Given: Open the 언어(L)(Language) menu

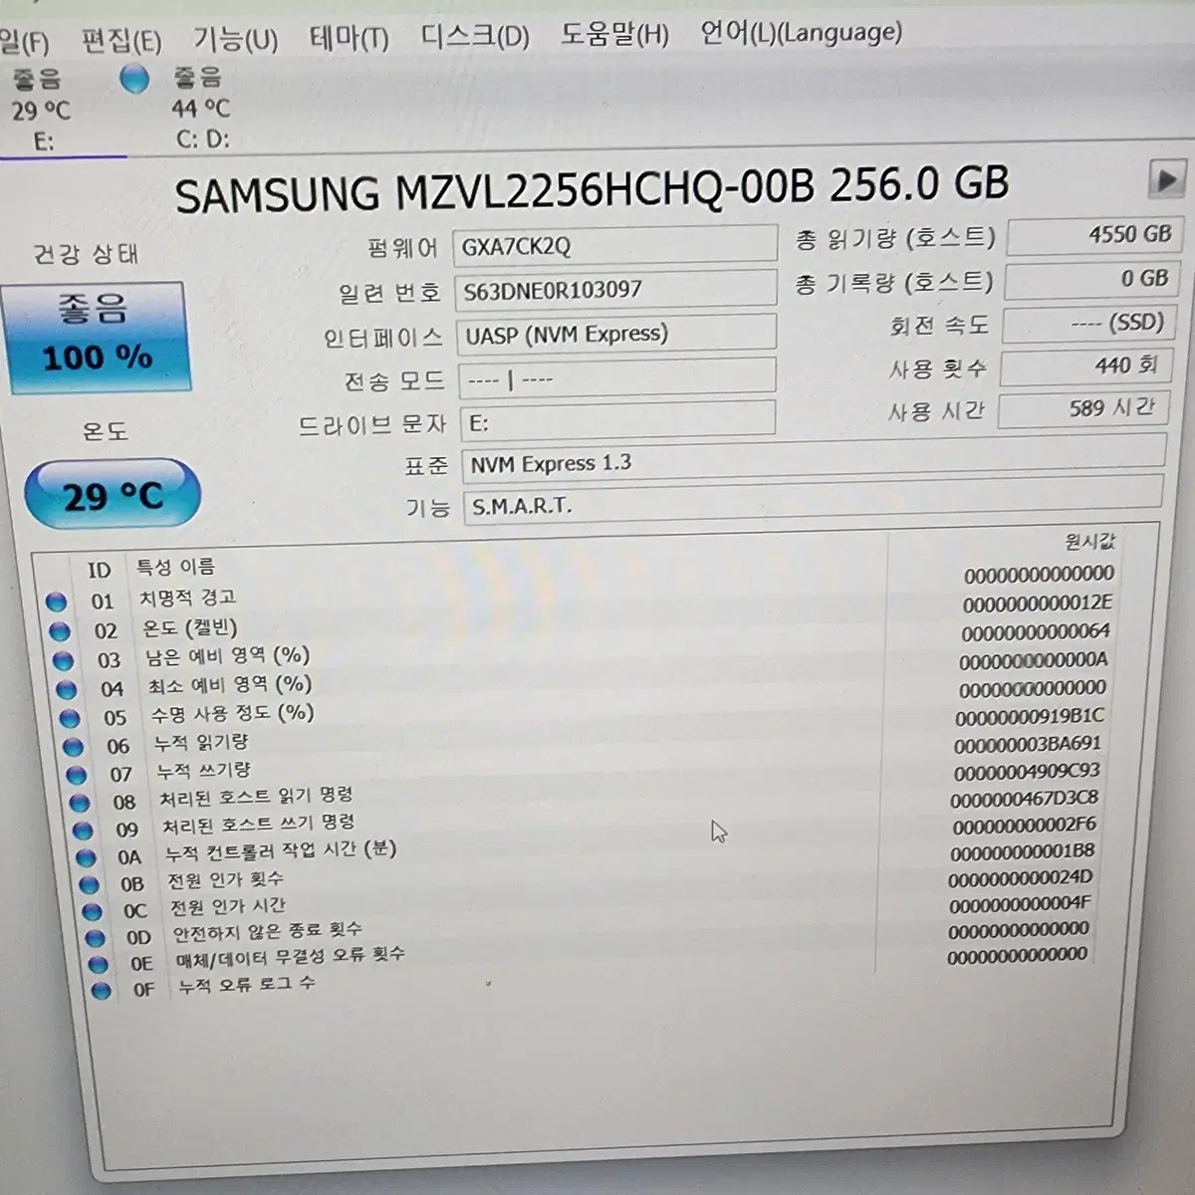Looking at the screenshot, I should 801,33.
